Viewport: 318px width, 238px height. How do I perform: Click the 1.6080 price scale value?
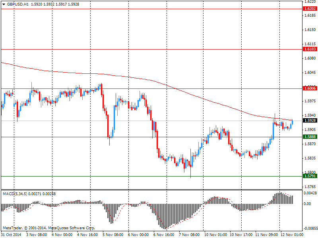pos(310,58)
